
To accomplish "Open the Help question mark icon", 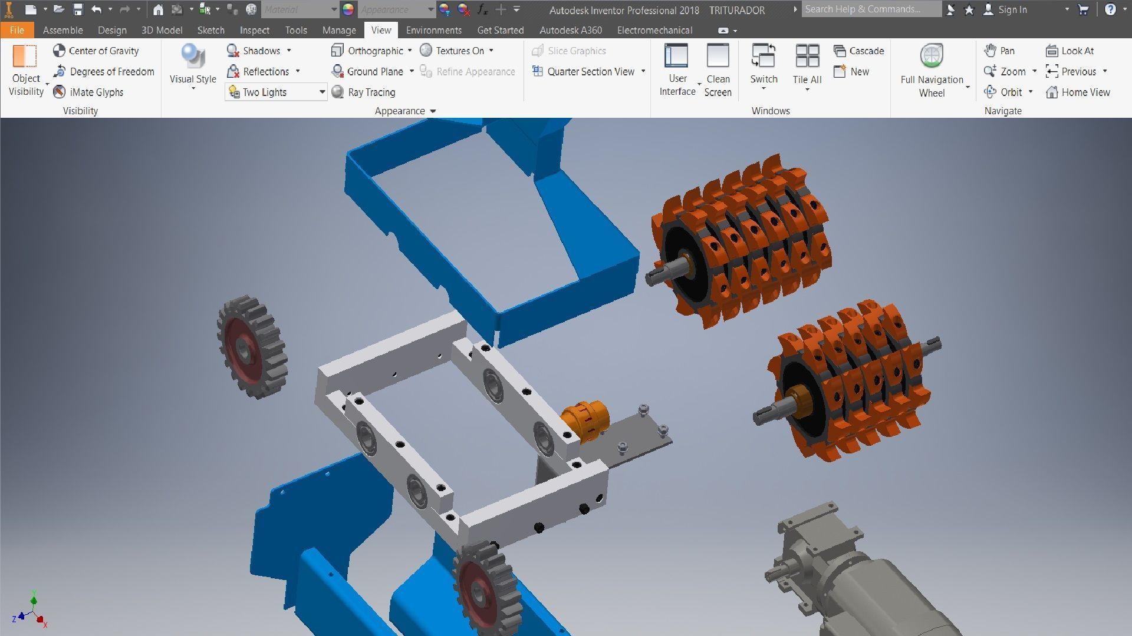I will click(1110, 9).
